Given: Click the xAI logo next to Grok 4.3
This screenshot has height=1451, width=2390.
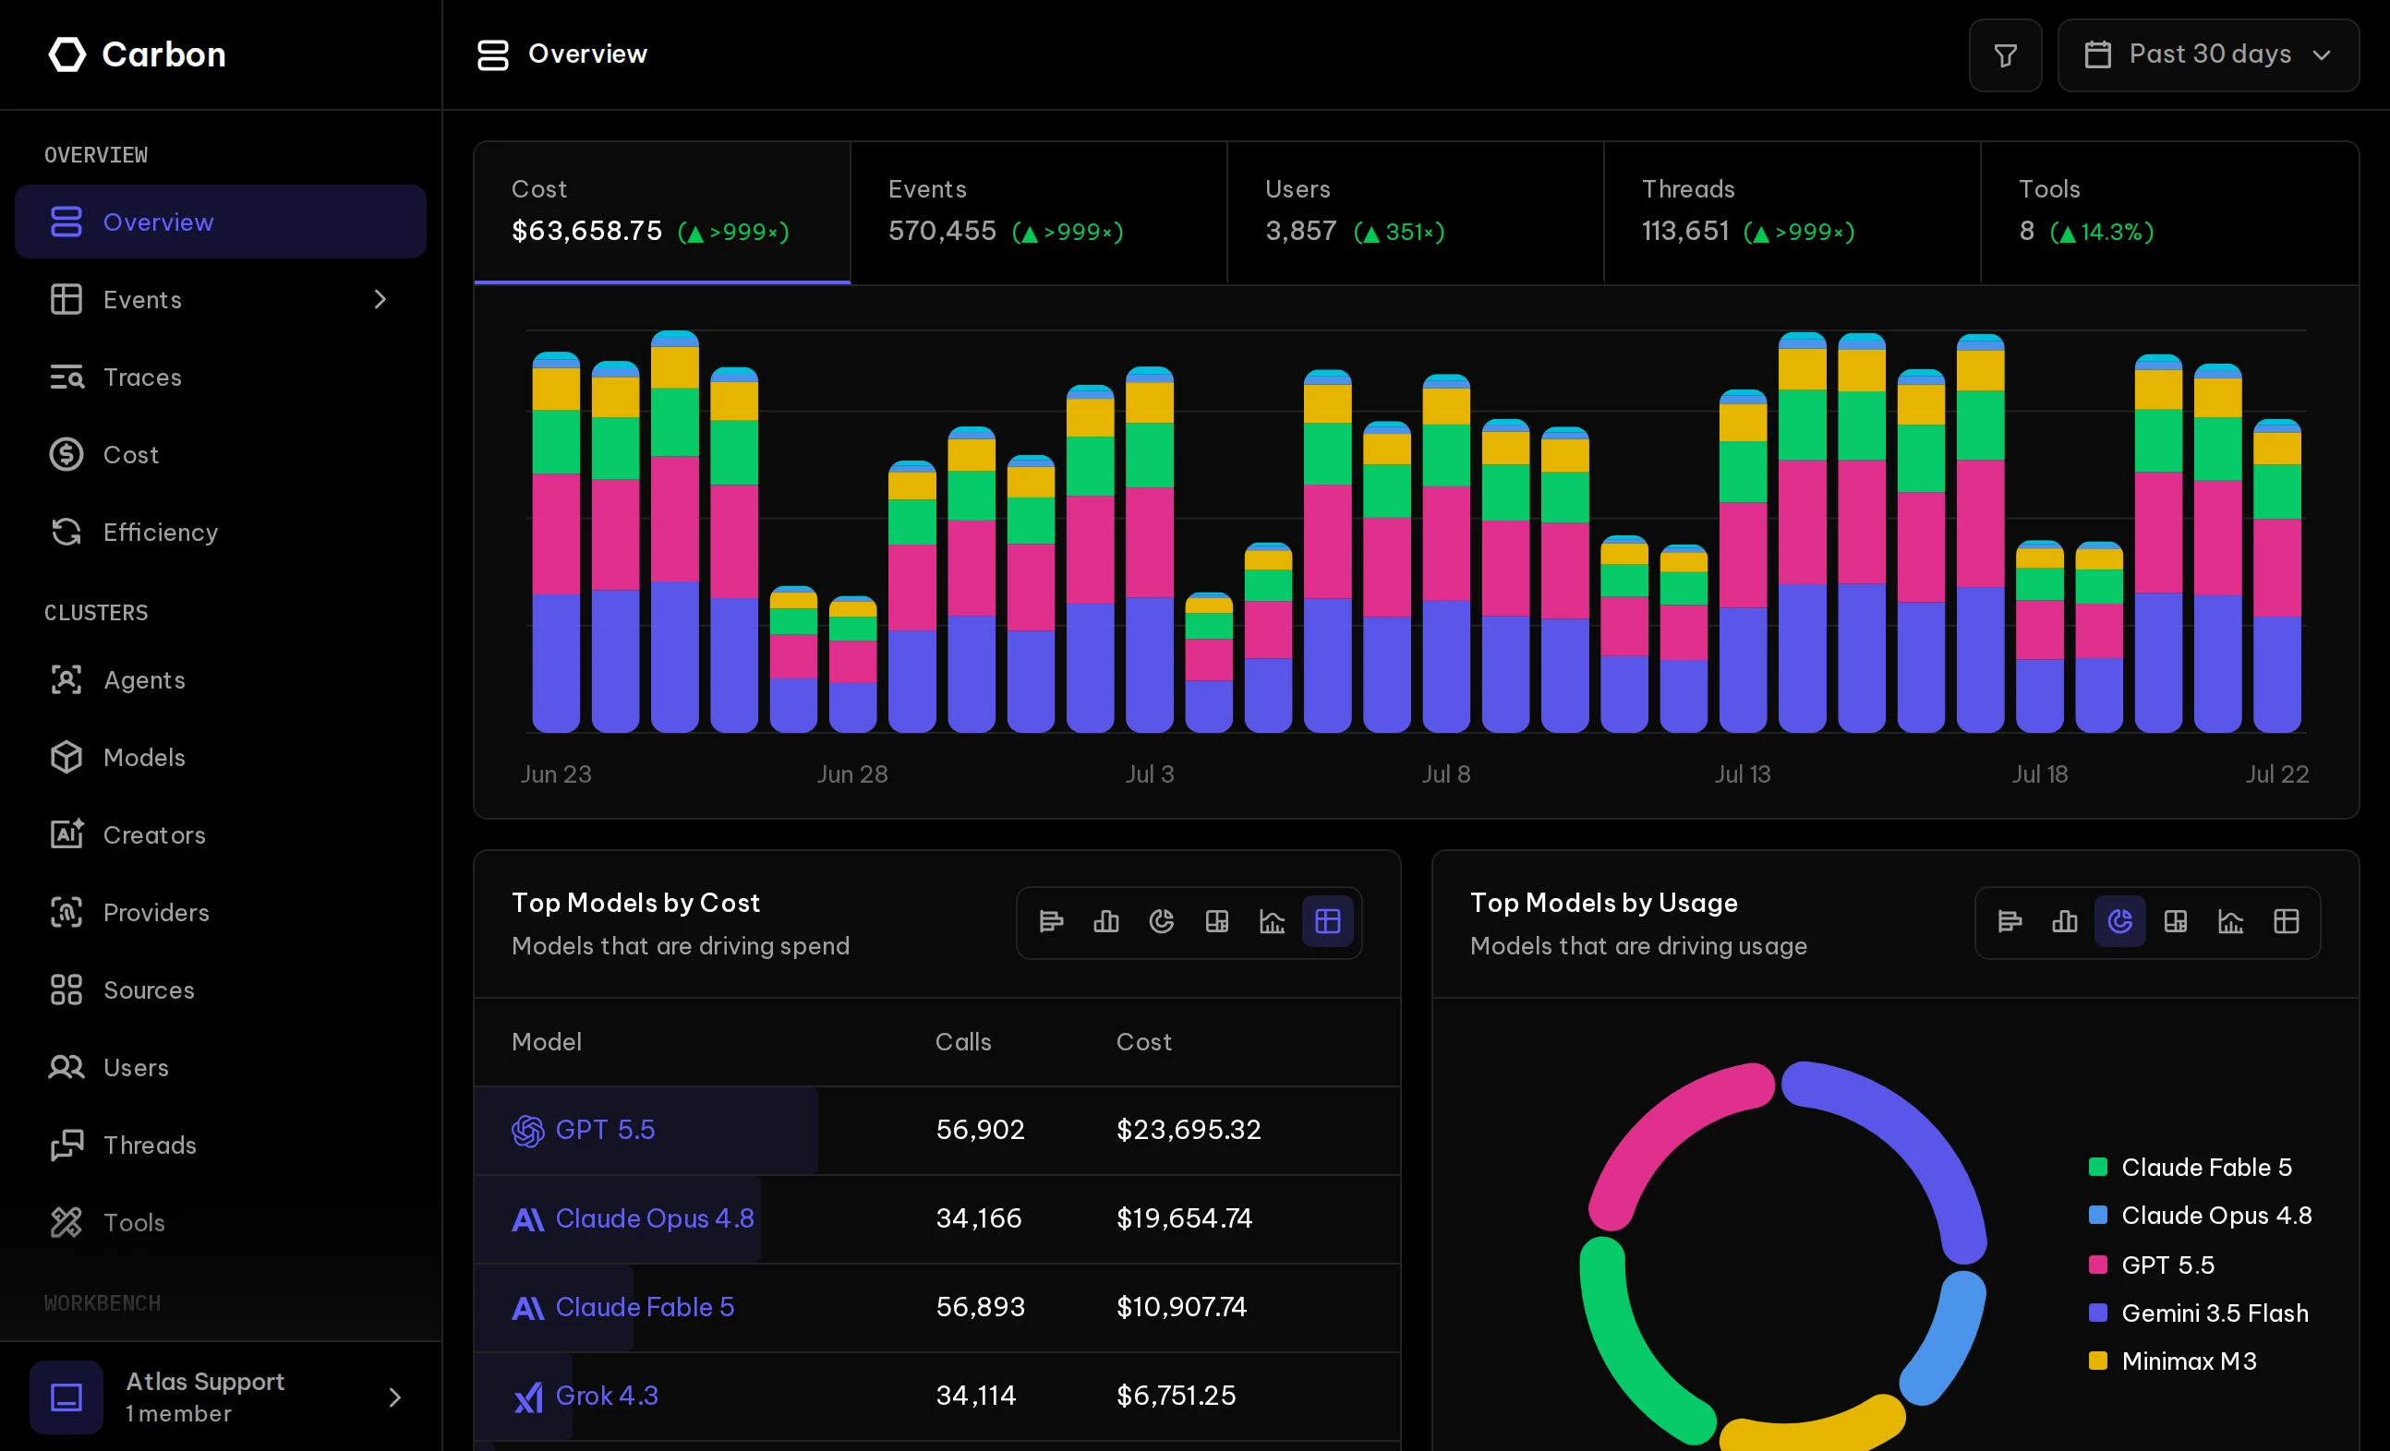Looking at the screenshot, I should click(527, 1397).
